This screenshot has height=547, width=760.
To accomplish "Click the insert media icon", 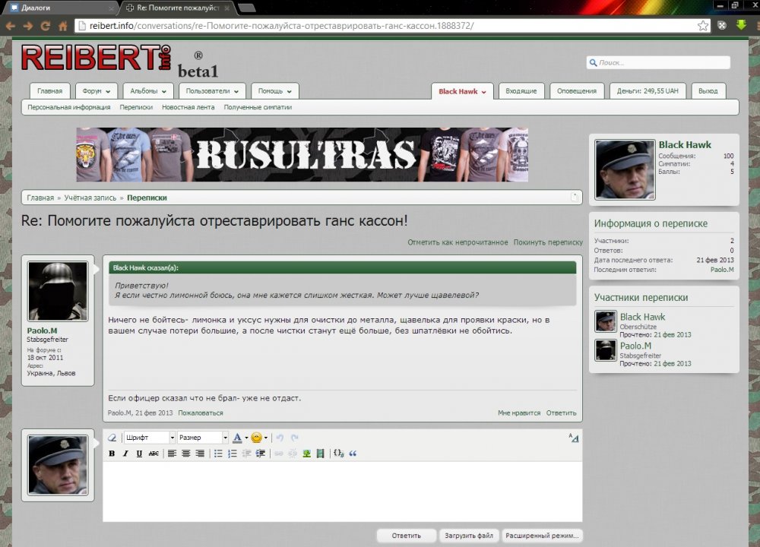I will tap(320, 454).
